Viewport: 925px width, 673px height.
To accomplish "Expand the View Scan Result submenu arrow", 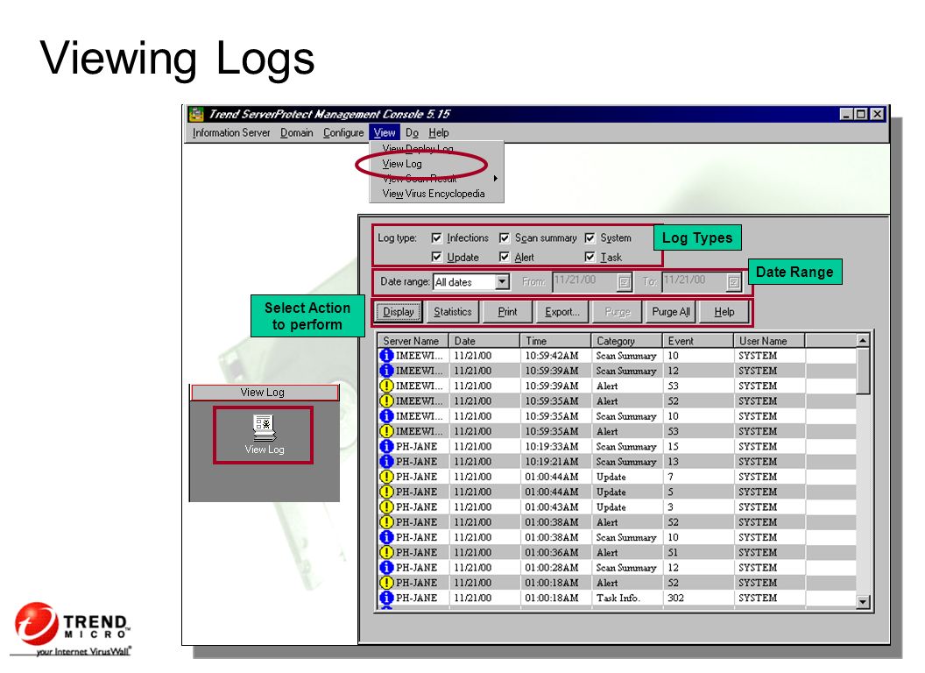I will point(496,178).
